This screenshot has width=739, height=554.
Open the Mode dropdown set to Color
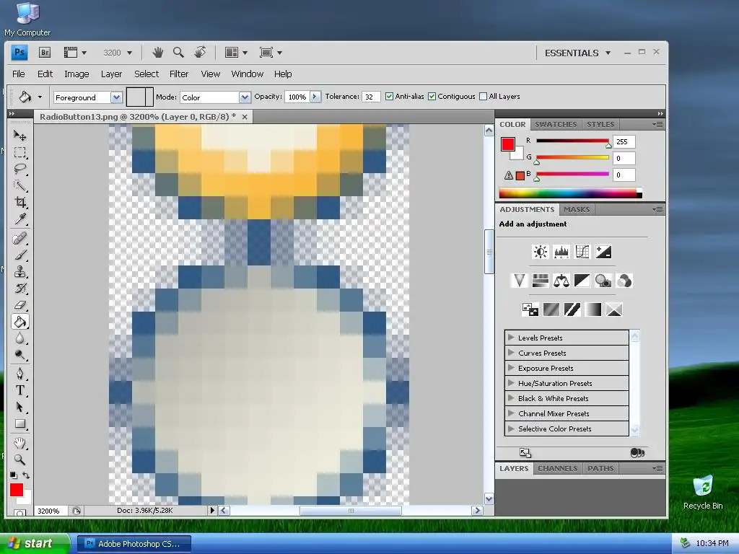[x=244, y=97]
